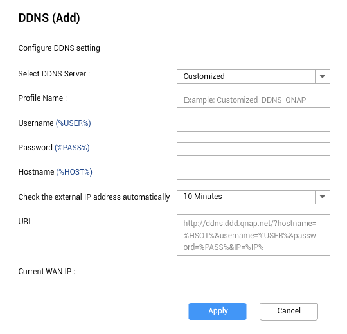The width and height of the screenshot is (347, 334).
Task: Click the Check the external IP address label
Action: 94,197
